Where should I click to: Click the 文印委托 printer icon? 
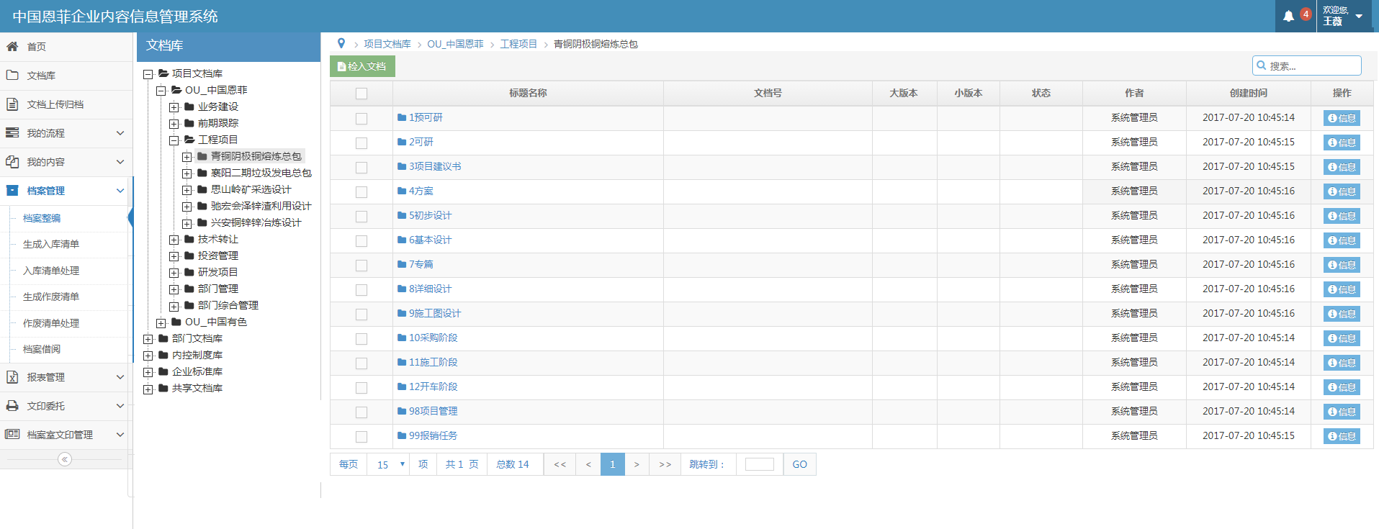point(12,405)
